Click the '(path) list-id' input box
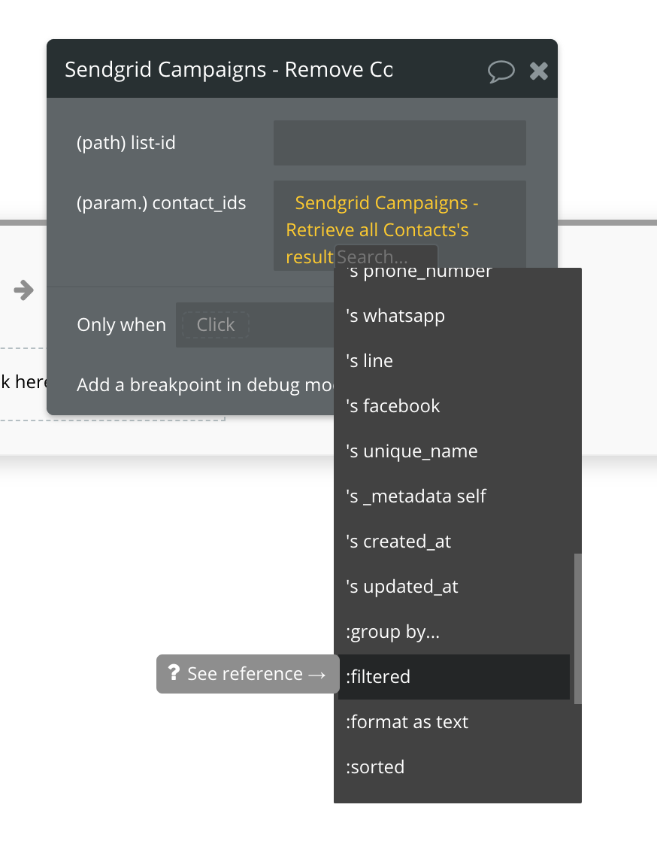Image resolution: width=657 pixels, height=853 pixels. [399, 142]
